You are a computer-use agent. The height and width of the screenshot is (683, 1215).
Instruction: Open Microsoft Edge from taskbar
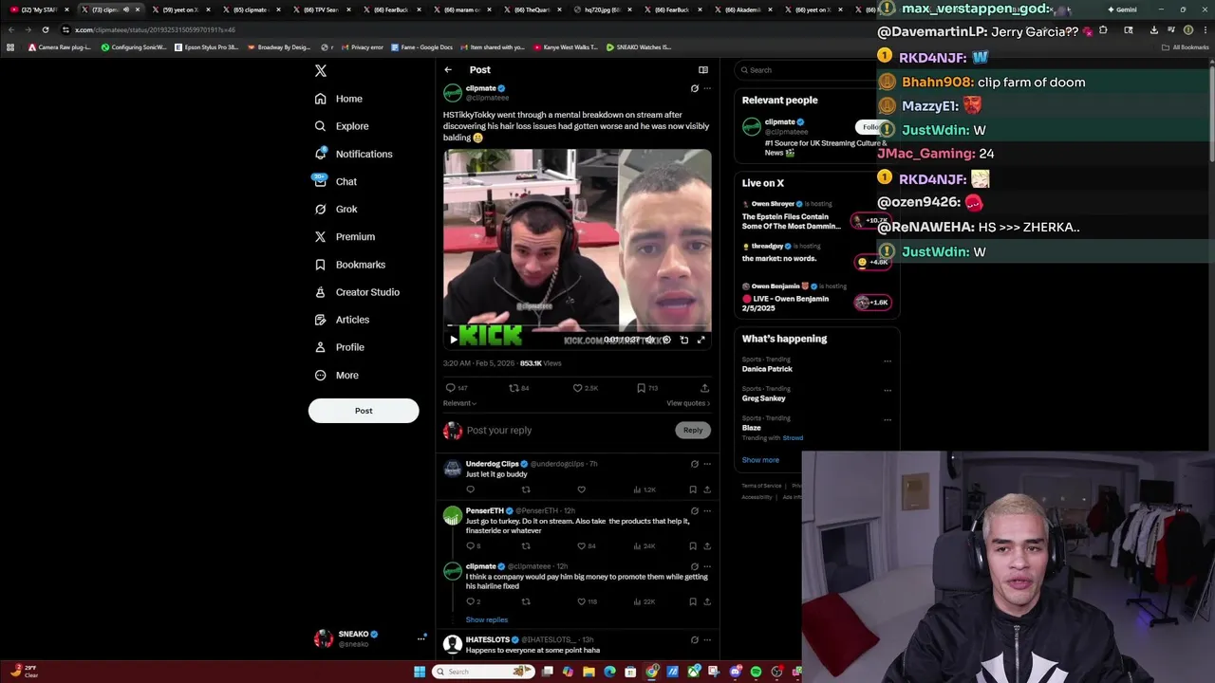609,672
